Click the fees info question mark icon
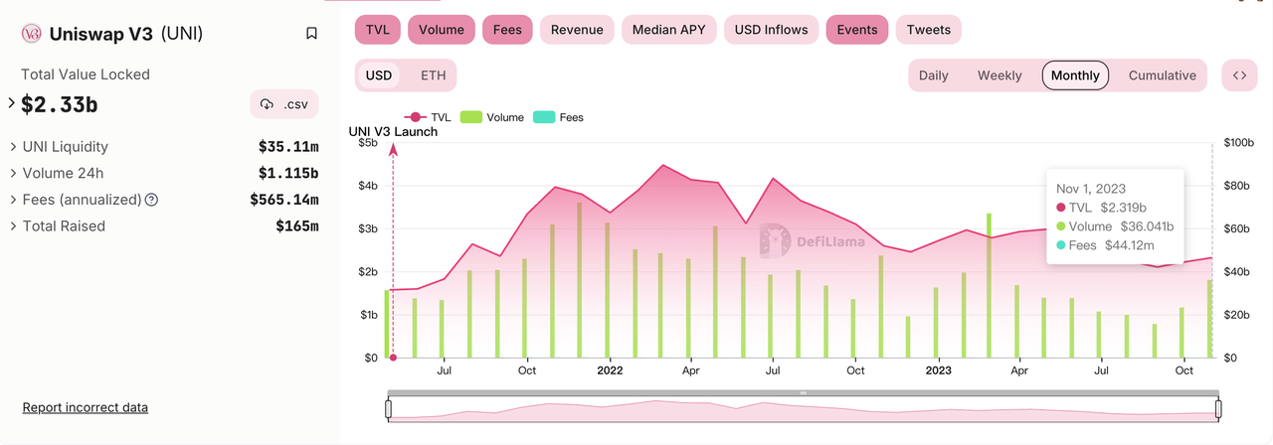The width and height of the screenshot is (1273, 445). 152,200
